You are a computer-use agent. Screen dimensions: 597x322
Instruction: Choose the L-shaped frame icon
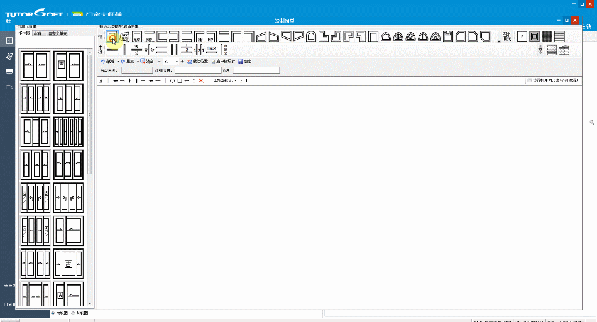coord(324,37)
